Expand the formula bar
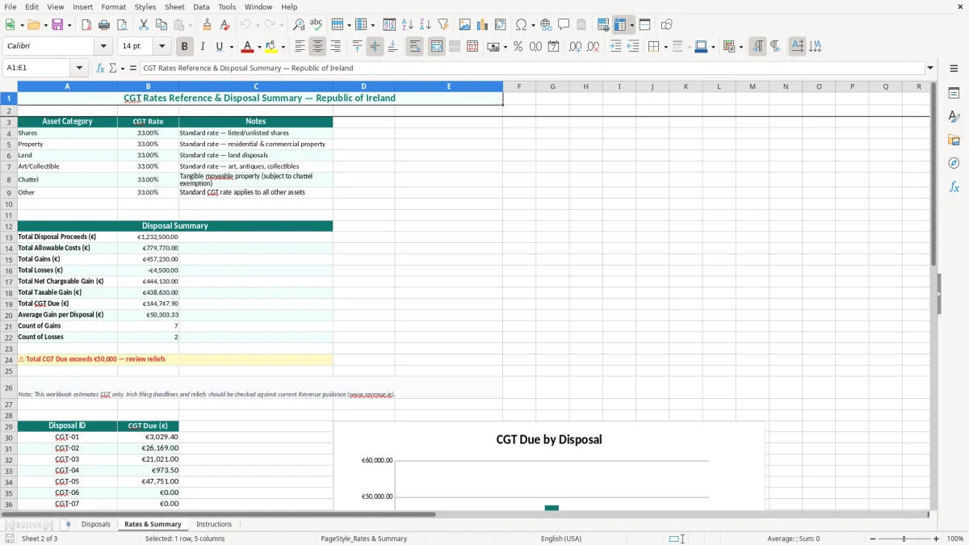Image resolution: width=969 pixels, height=545 pixels. tap(930, 68)
